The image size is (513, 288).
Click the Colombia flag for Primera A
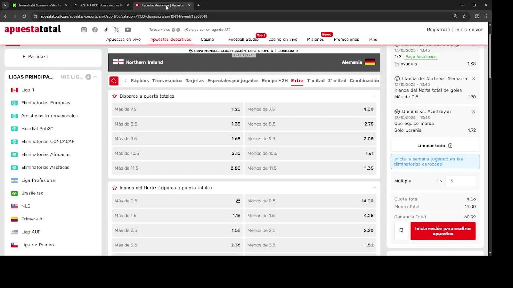pyautogui.click(x=14, y=219)
